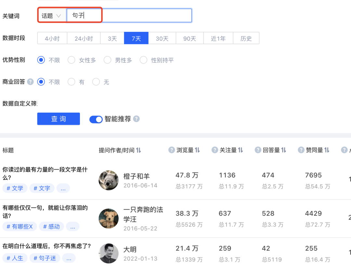Select the 3天 time range tab
The image size is (351, 267).
[112, 38]
